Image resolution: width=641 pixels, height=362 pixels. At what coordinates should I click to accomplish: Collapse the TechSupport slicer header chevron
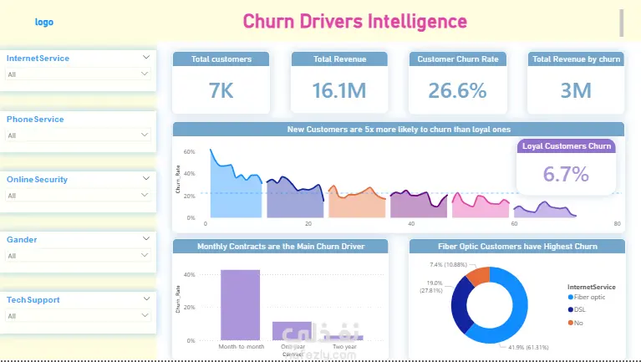146,299
